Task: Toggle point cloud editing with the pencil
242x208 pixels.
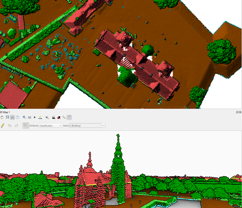Action: point(3,126)
